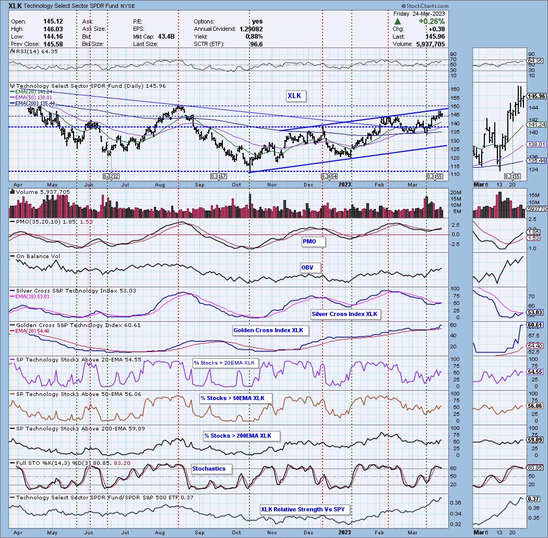Click the Options value "yes"
Screen dimensions: 548x538
257,21
